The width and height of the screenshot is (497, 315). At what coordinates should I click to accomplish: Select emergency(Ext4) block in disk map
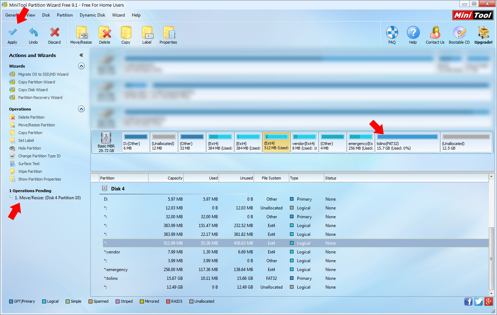(361, 142)
